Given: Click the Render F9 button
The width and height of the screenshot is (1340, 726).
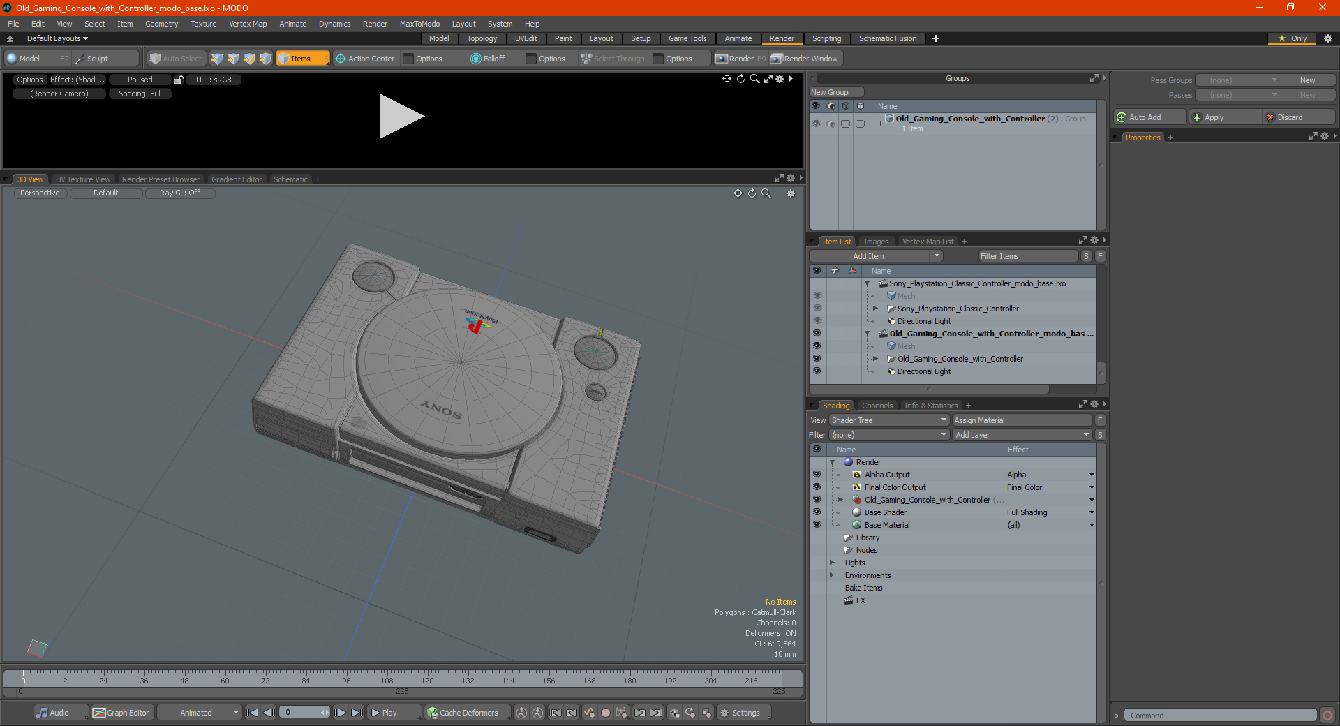Looking at the screenshot, I should point(740,59).
